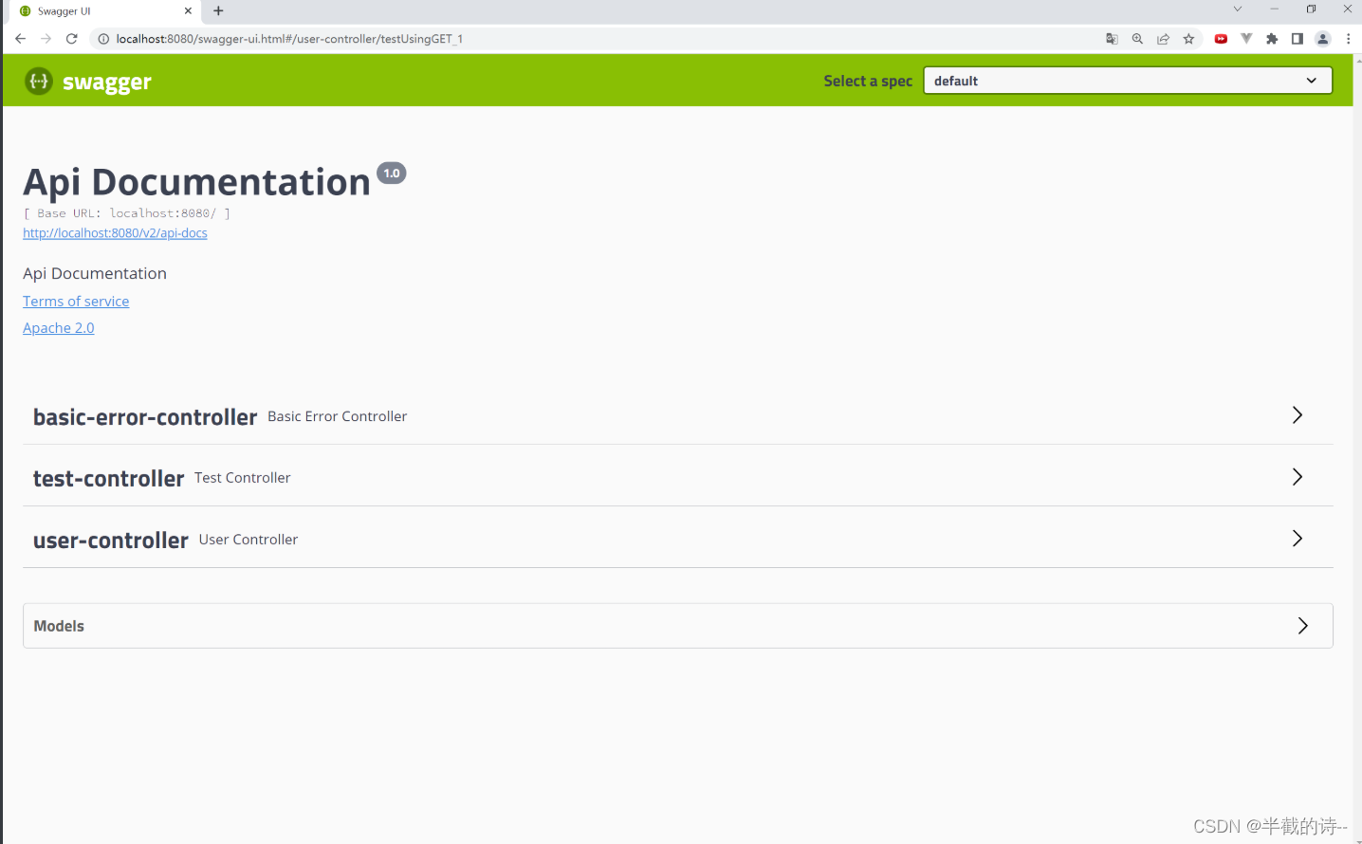Open the YouTube extension icon
The width and height of the screenshot is (1362, 844).
tap(1221, 39)
